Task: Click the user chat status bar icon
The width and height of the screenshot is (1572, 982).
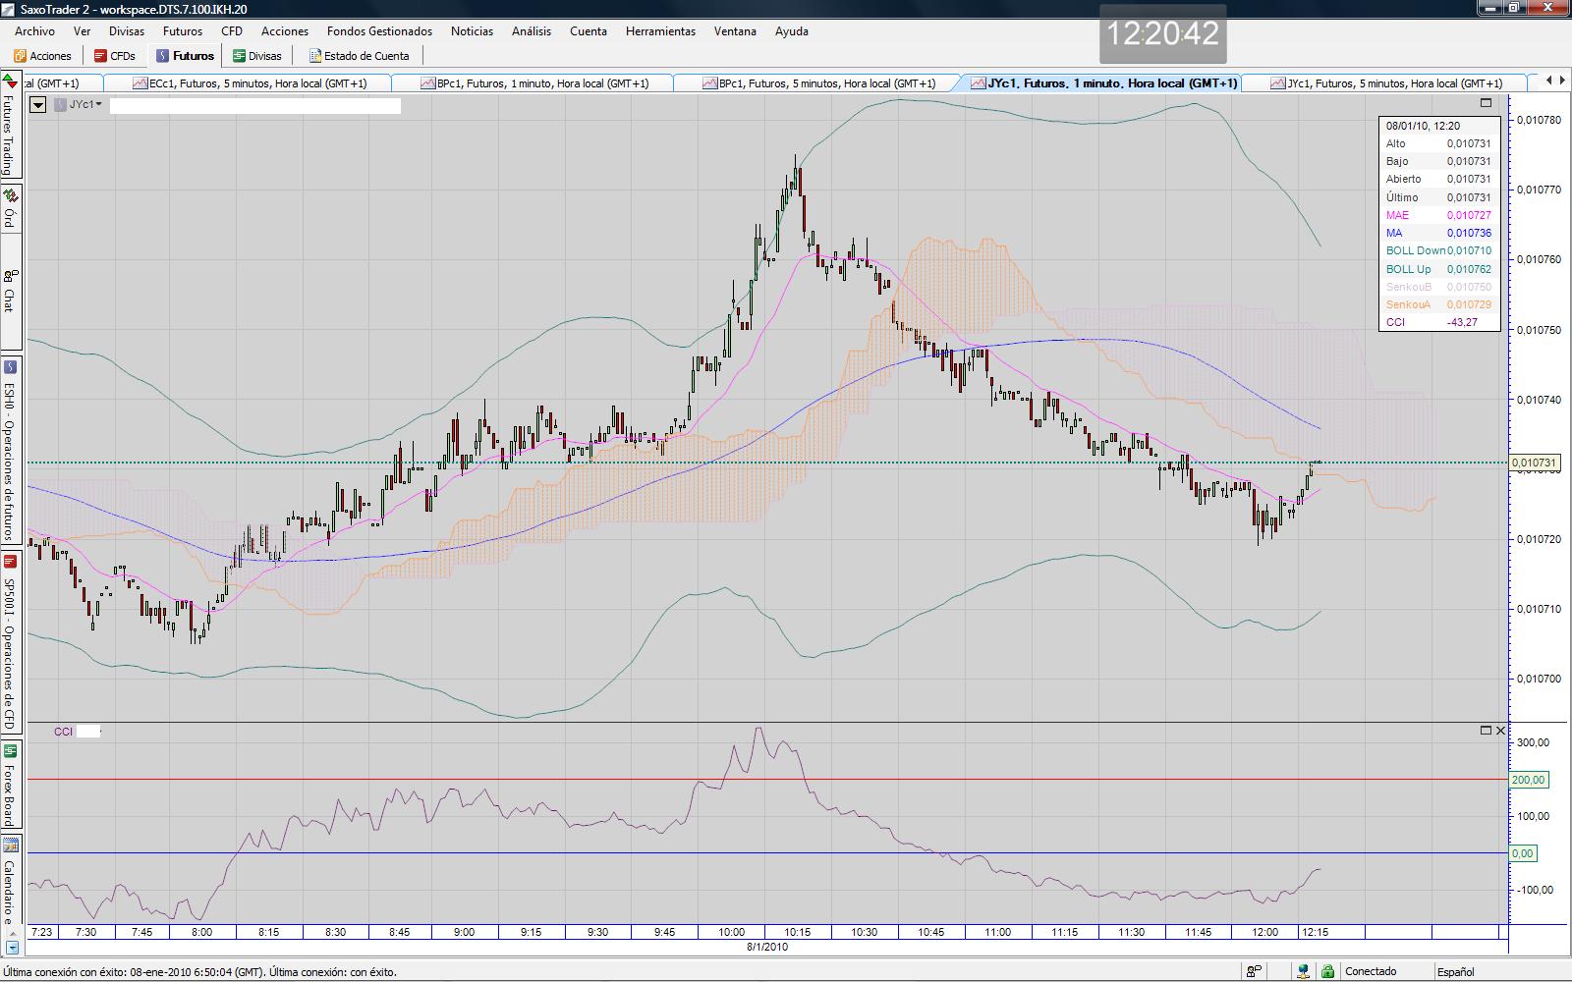Action: (x=1255, y=971)
